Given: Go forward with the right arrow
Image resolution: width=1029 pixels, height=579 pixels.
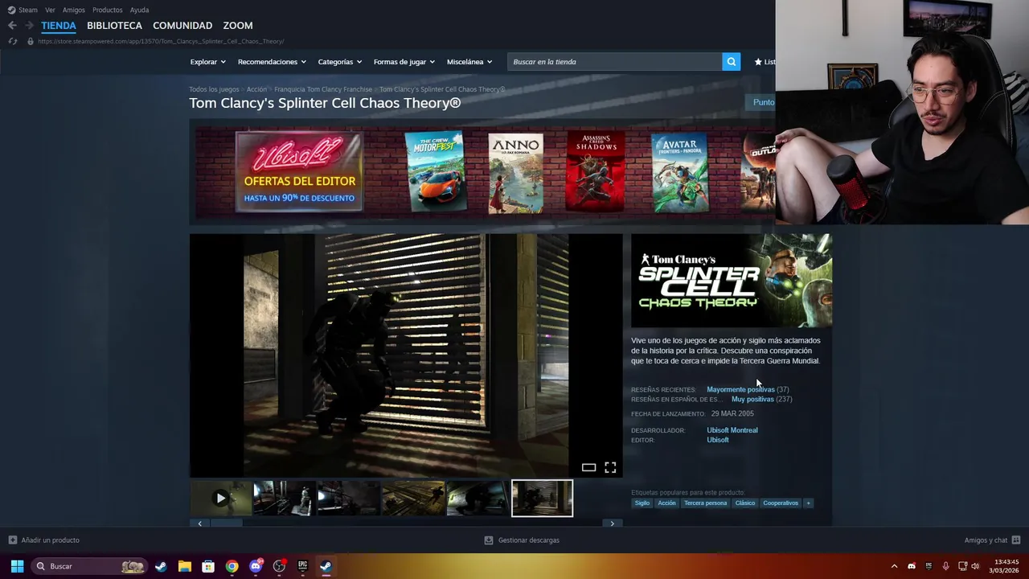Looking at the screenshot, I should click(29, 26).
